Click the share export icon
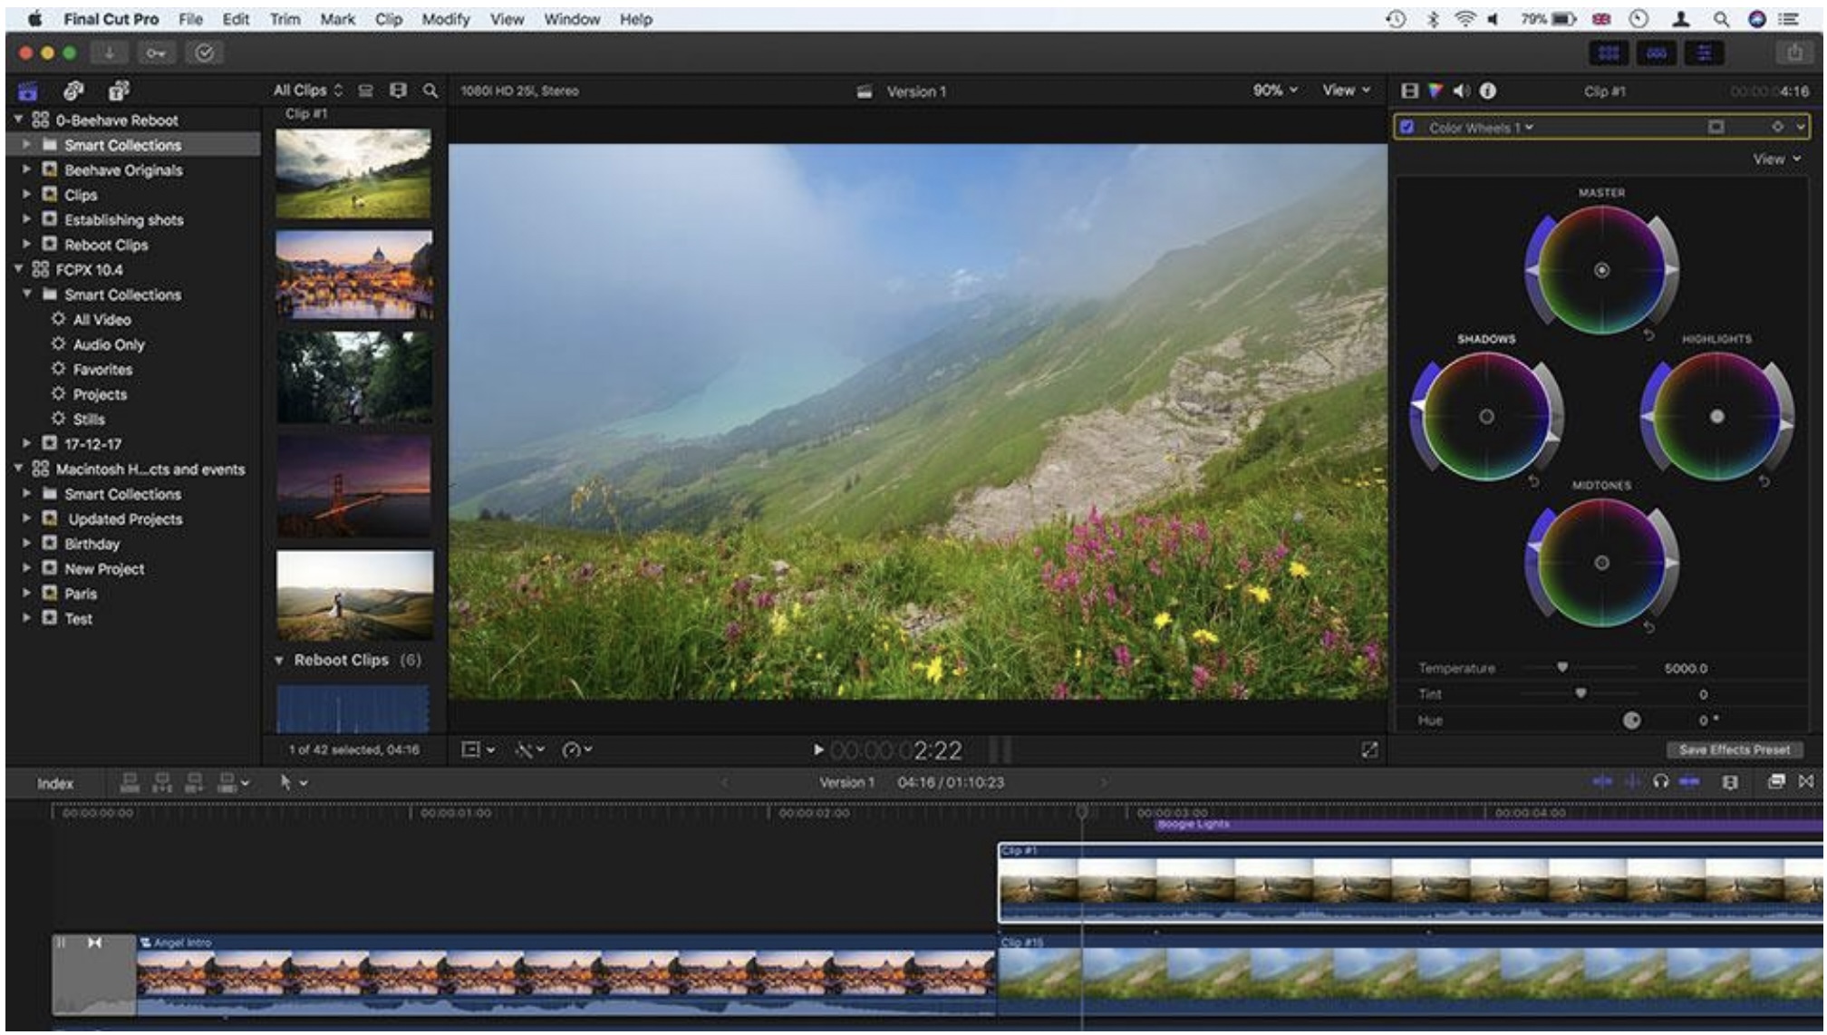Image resolution: width=1827 pixels, height=1035 pixels. 1794,53
